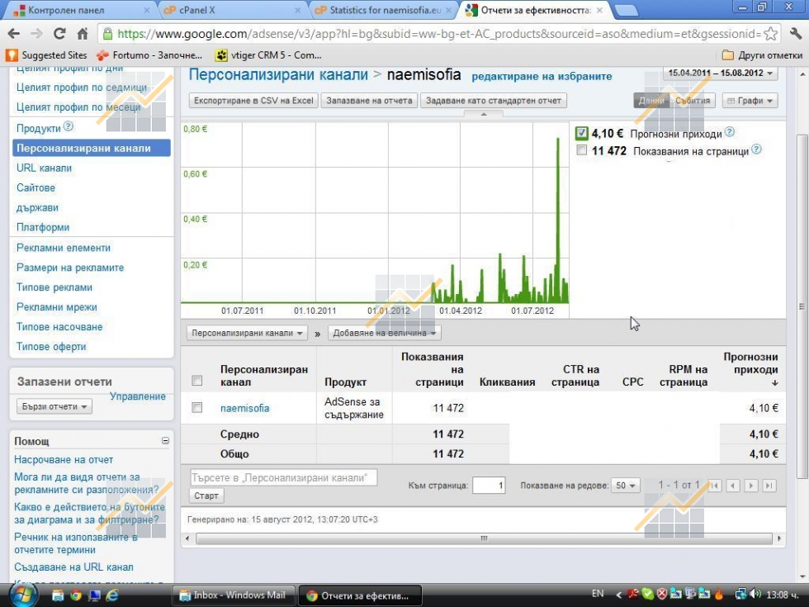Open Целият профил по седмици report
Screen dimensions: 809x607
point(82,88)
